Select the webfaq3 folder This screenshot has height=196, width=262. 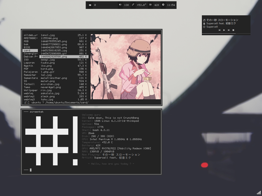(29, 100)
